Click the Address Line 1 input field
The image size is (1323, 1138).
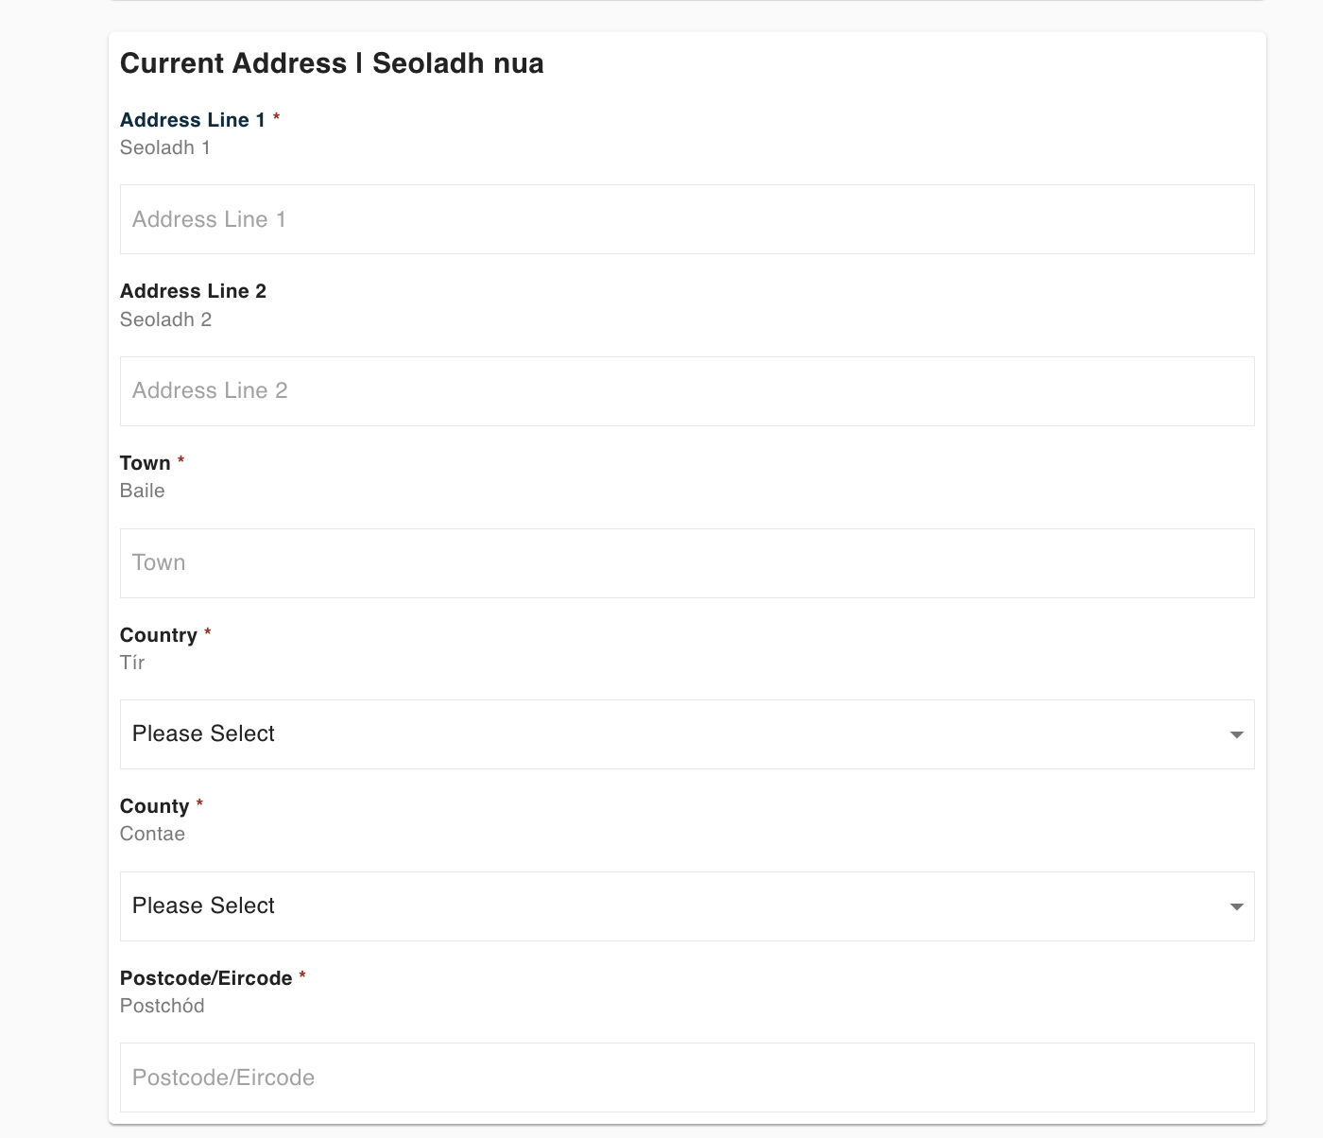(x=687, y=219)
